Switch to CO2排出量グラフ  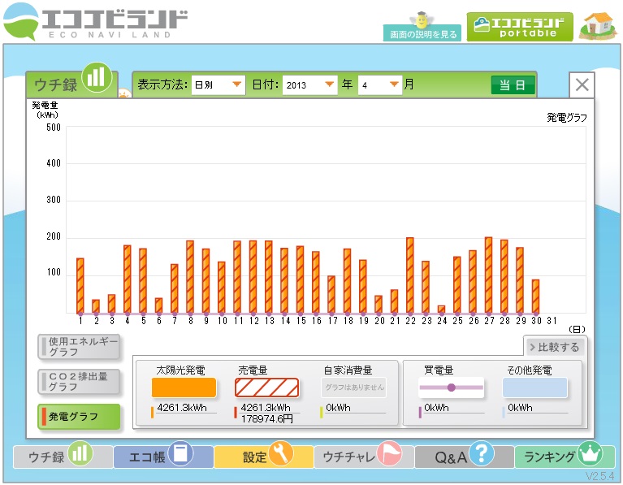tap(79, 382)
